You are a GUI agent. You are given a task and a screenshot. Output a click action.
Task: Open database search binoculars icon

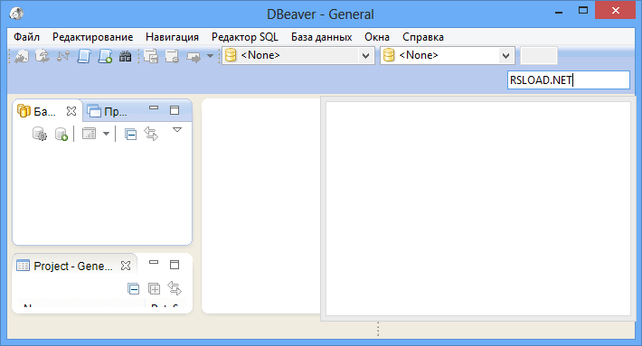[x=126, y=56]
